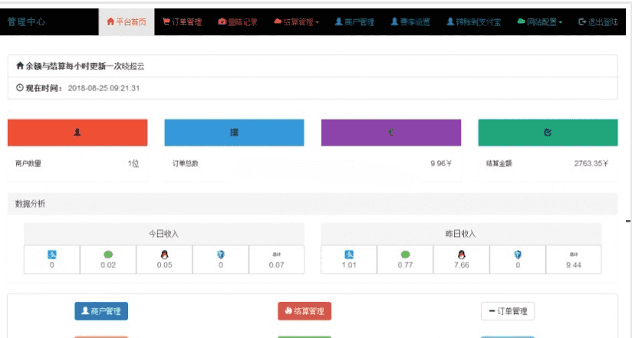The width and height of the screenshot is (632, 338).
Task: Click QQ penguin icon under 昨日收入
Action: tap(462, 254)
